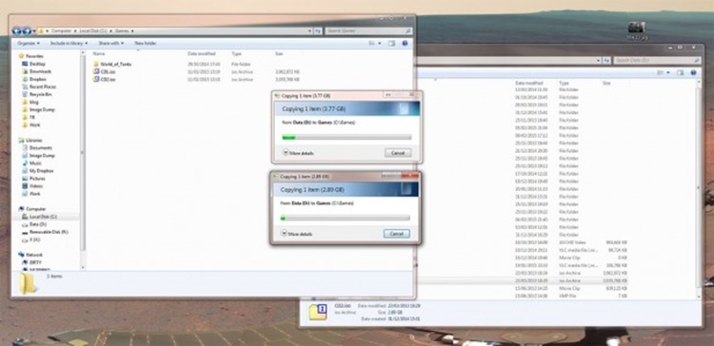Toggle preview pane in Data (D:) window

click(x=681, y=73)
